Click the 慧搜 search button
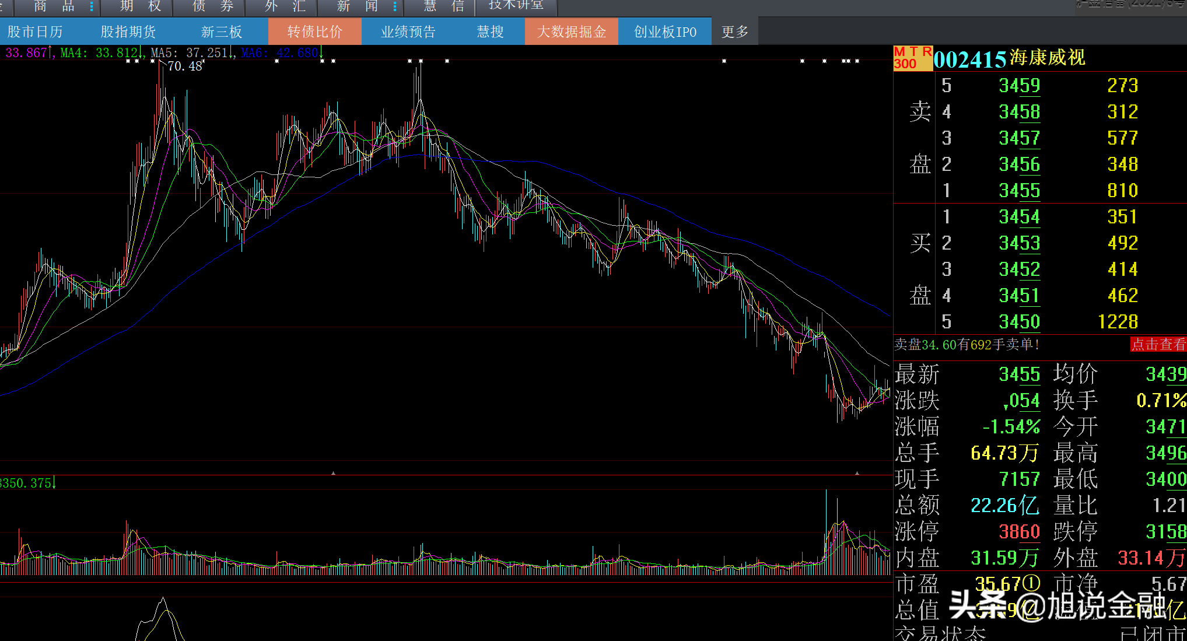Screen dimensions: 1187x641 click(x=490, y=31)
